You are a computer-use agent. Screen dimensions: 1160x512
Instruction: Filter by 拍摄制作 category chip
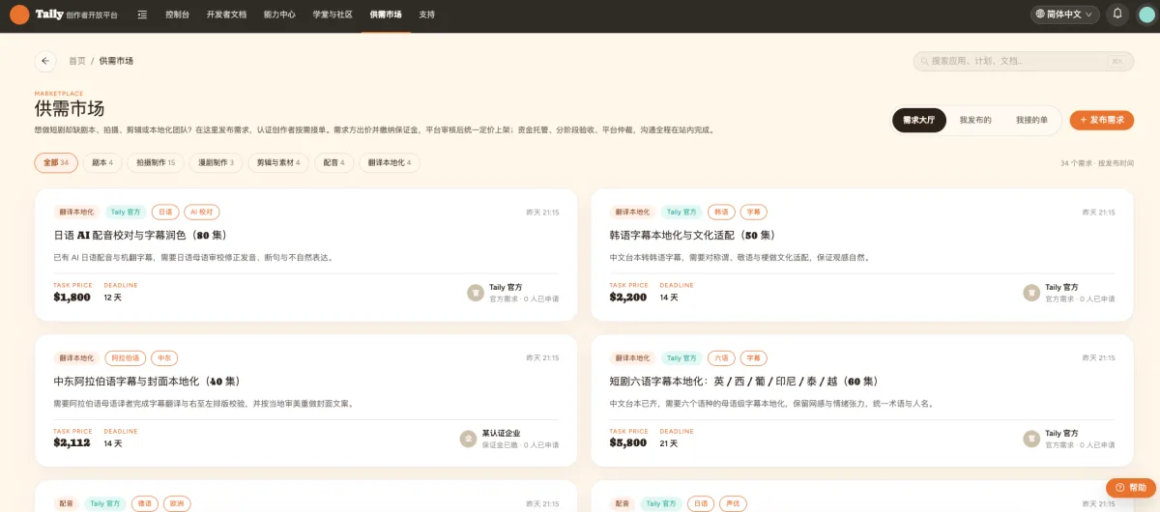pyautogui.click(x=156, y=162)
